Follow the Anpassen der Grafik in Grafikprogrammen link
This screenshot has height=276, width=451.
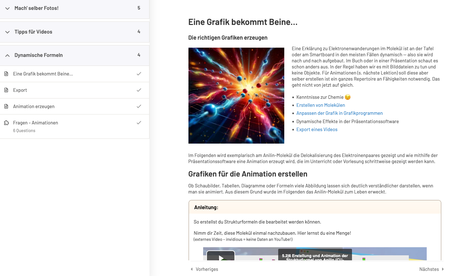[x=339, y=113]
